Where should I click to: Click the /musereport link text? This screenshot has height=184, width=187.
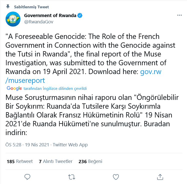pos(25,80)
